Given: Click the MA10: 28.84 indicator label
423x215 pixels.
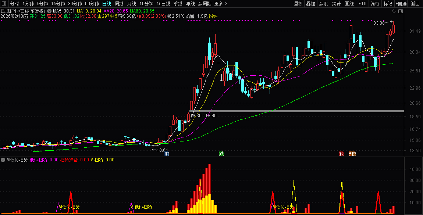Looking at the screenshot, I should click(89, 11).
